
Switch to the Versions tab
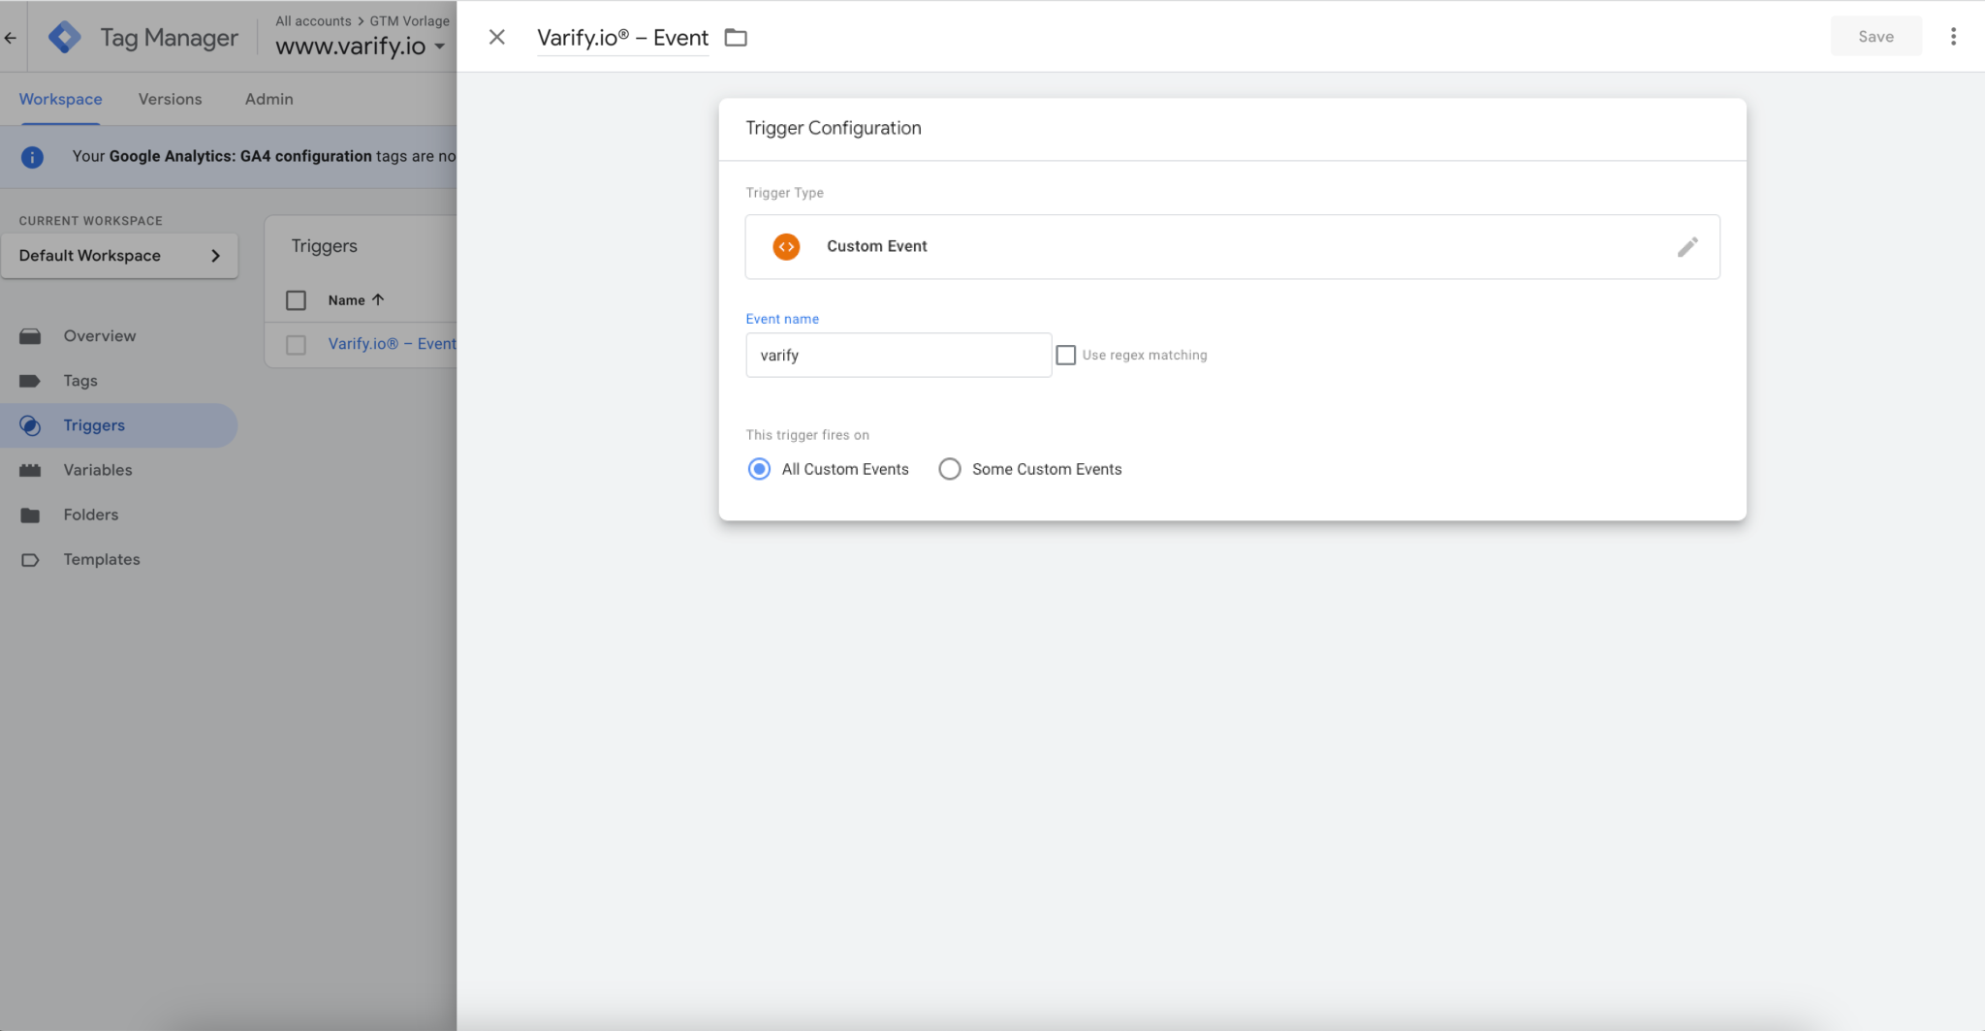[170, 99]
